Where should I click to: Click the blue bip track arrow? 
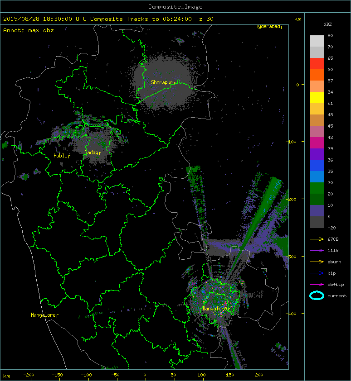click(x=317, y=273)
